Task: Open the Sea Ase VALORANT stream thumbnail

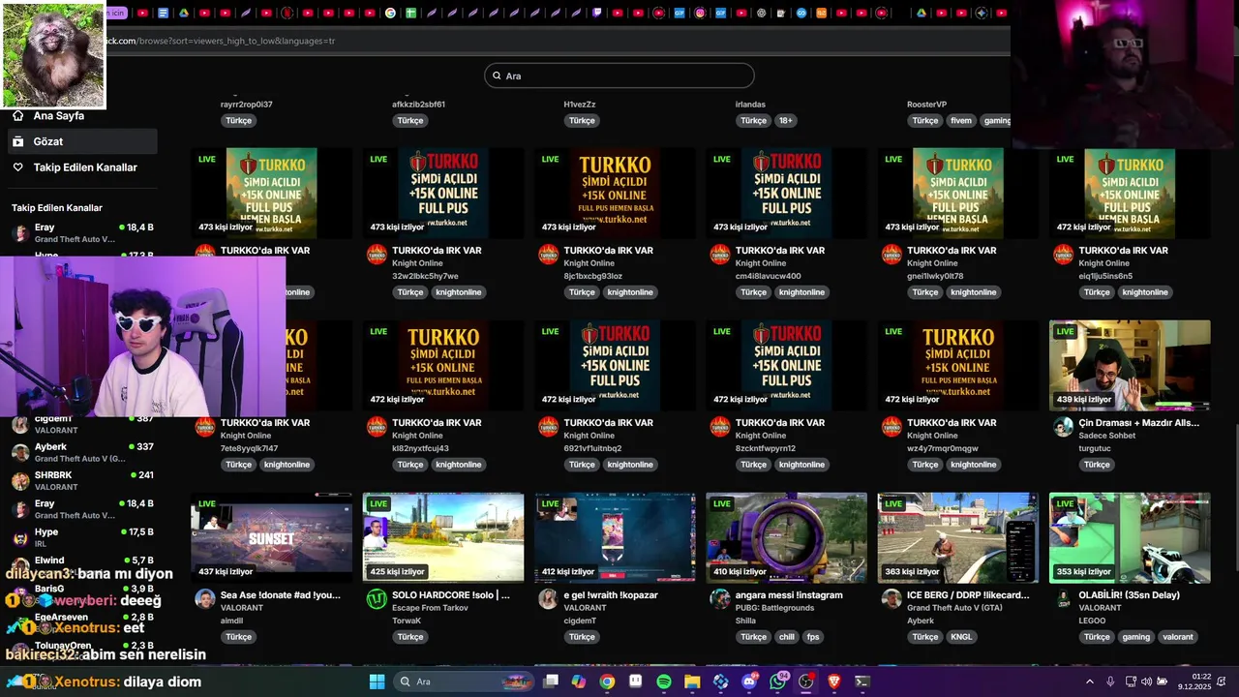Action: coord(271,537)
